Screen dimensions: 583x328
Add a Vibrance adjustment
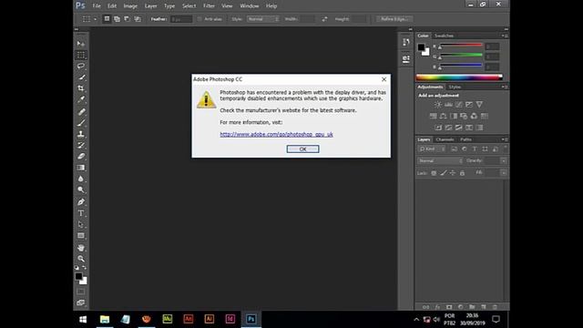point(479,105)
